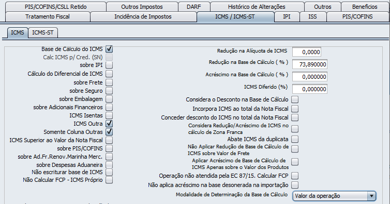
Task: Focus the Redução na Alíquota de ICMS field
Action: click(x=307, y=52)
